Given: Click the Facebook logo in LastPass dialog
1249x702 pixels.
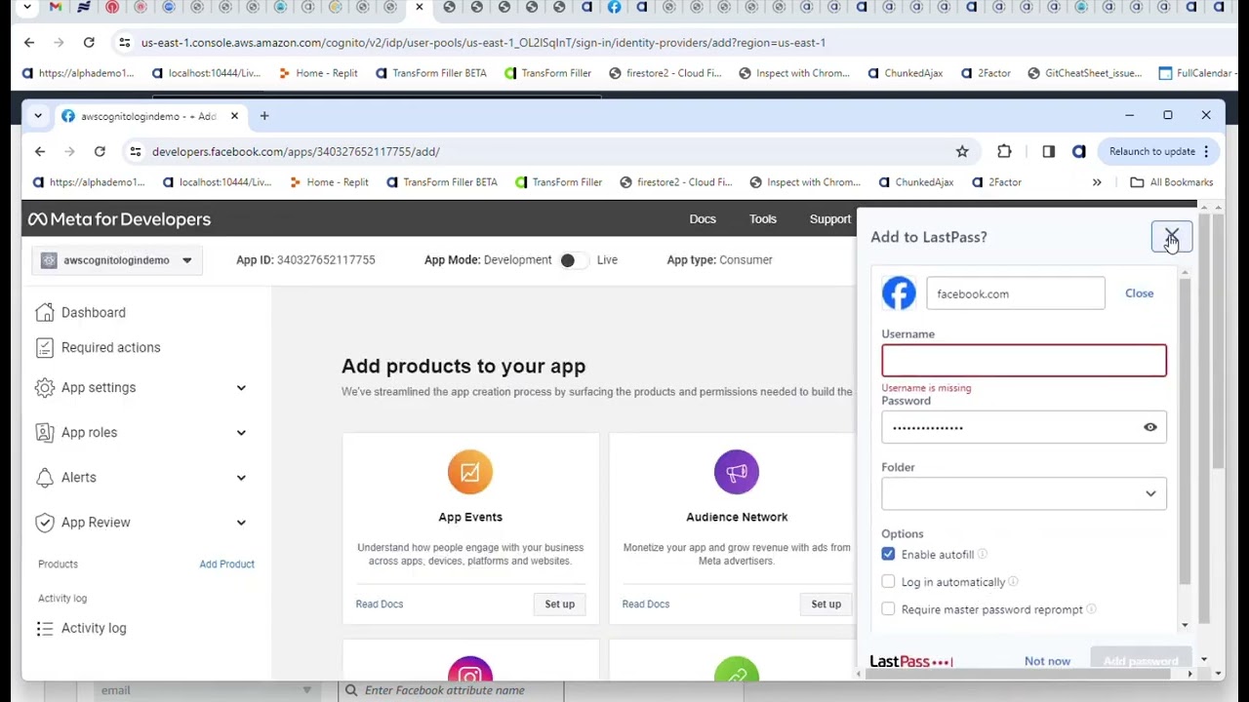Looking at the screenshot, I should tap(899, 293).
